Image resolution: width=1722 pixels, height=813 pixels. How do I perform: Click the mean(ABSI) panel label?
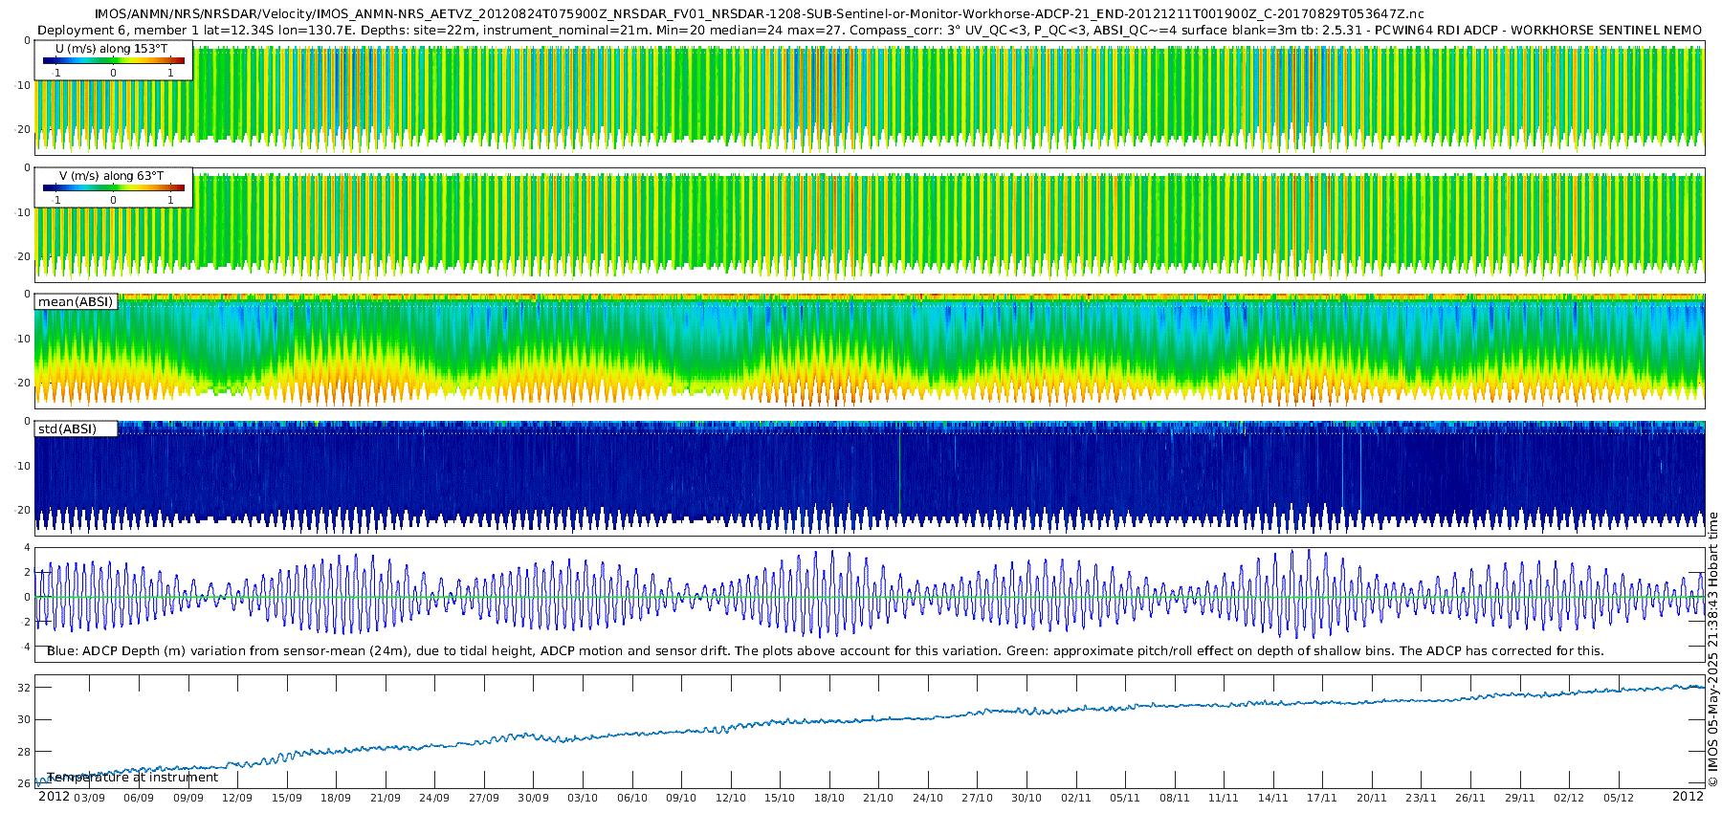click(x=76, y=302)
